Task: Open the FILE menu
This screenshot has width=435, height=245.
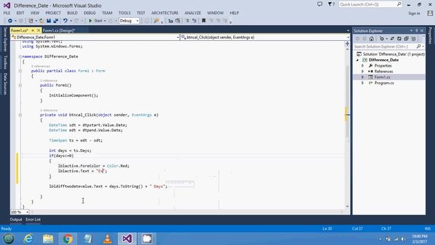Action: point(7,13)
